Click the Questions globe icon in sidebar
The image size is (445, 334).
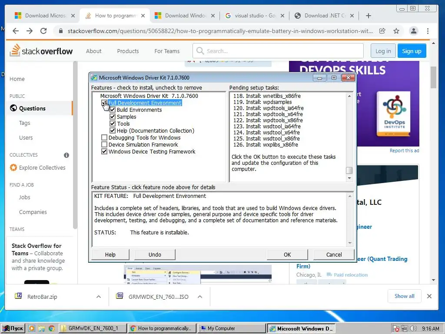13,108
